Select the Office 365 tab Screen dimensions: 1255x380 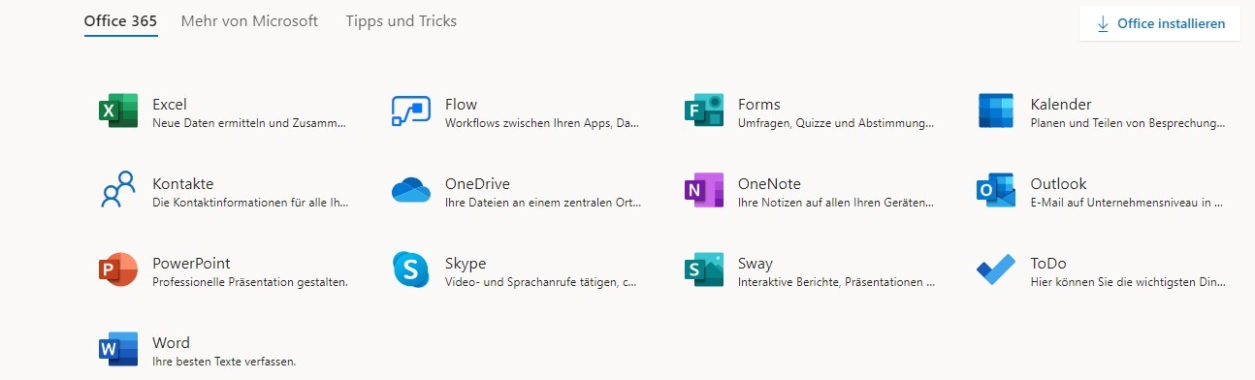pyautogui.click(x=121, y=21)
